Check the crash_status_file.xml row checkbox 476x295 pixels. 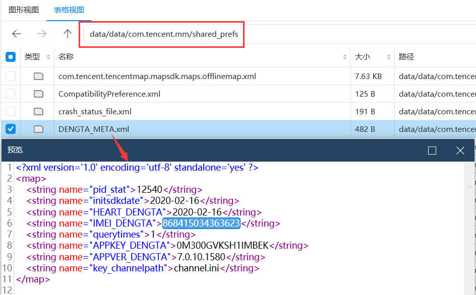[11, 111]
